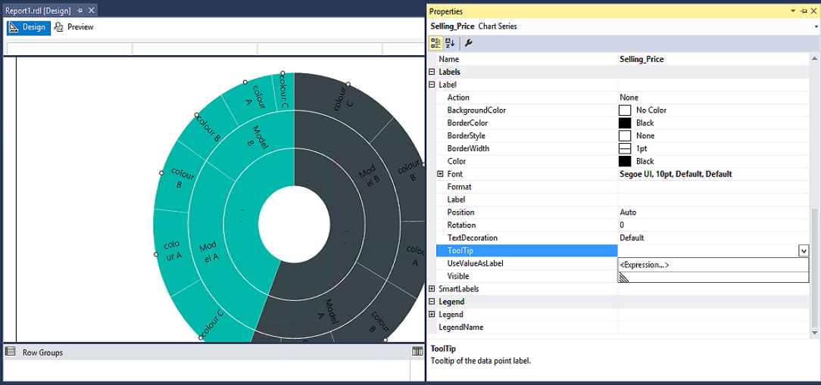Click the Categorized view icon in Properties
This screenshot has width=821, height=385.
click(436, 43)
